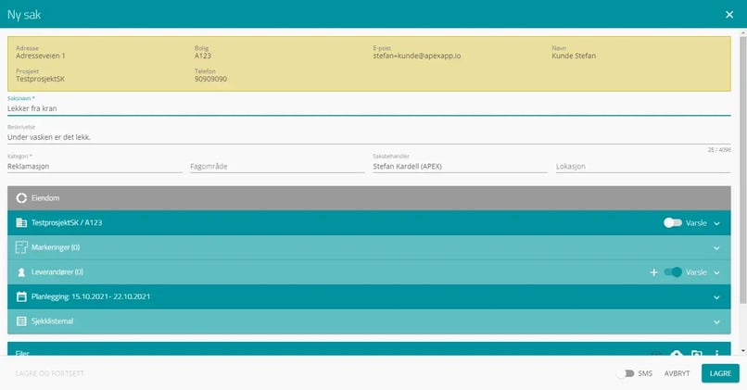Add a supplier with the plus icon
This screenshot has width=747, height=390.
653,272
